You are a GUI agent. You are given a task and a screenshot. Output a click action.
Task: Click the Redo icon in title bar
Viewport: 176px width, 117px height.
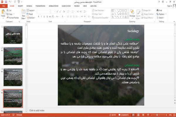click(x=15, y=2)
